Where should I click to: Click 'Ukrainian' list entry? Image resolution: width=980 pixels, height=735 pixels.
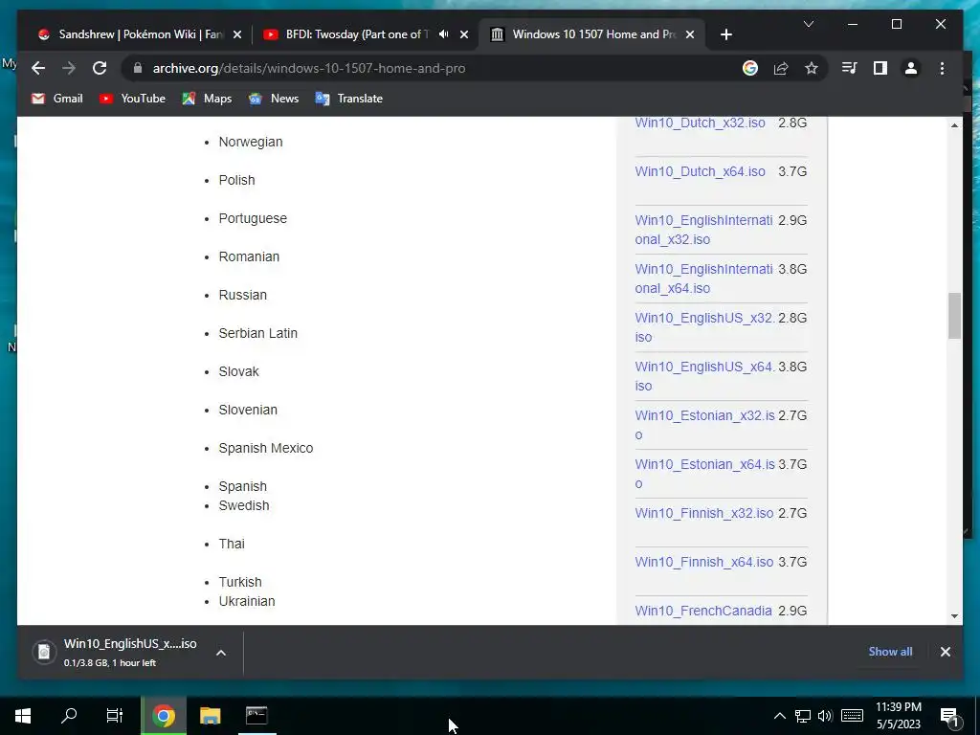click(247, 601)
